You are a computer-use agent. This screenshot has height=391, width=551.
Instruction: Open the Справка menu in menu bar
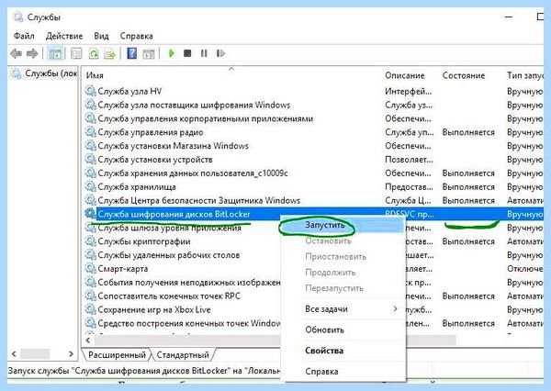pos(136,36)
